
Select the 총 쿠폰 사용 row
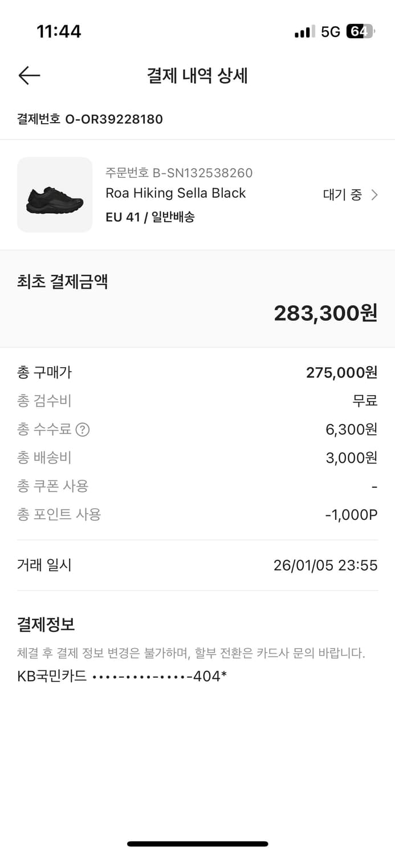coord(197,486)
